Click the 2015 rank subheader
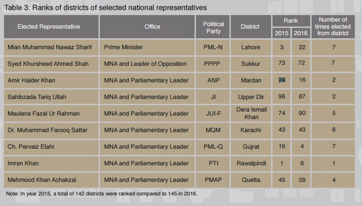 click(281, 33)
